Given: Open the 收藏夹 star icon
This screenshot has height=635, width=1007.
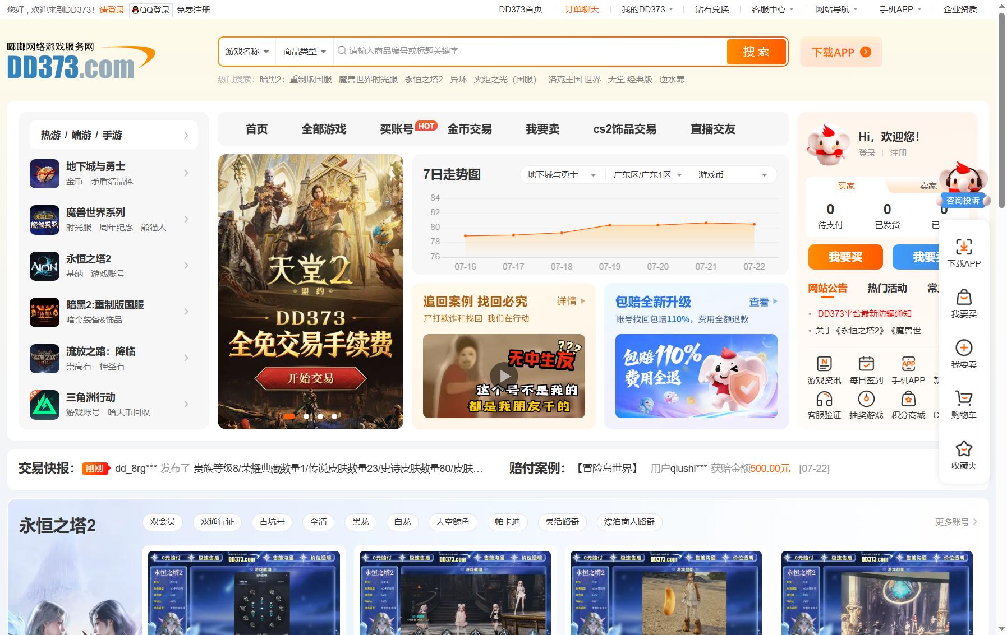Looking at the screenshot, I should click(964, 448).
